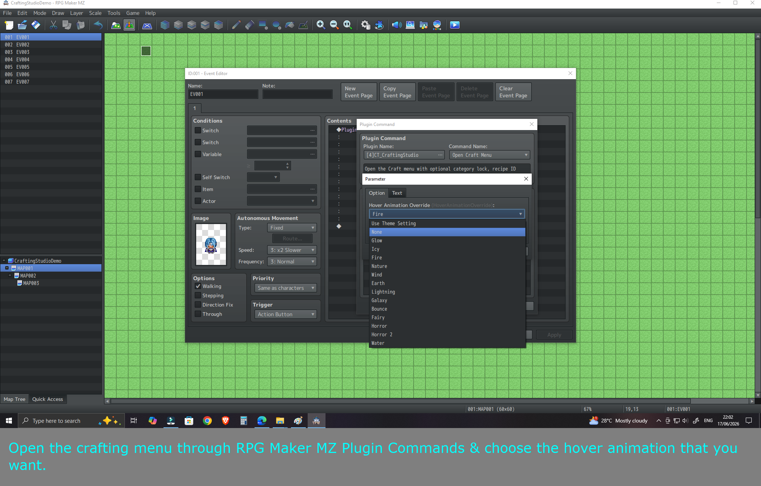This screenshot has width=761, height=486.
Task: Click the Copy toolbar icon
Action: point(67,25)
